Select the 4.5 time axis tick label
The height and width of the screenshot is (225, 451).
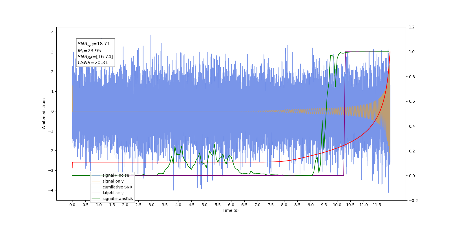(191, 205)
